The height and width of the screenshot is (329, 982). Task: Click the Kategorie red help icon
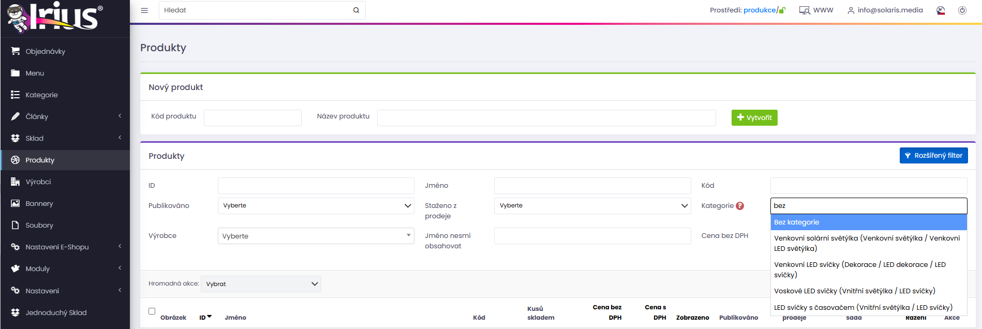click(x=740, y=206)
